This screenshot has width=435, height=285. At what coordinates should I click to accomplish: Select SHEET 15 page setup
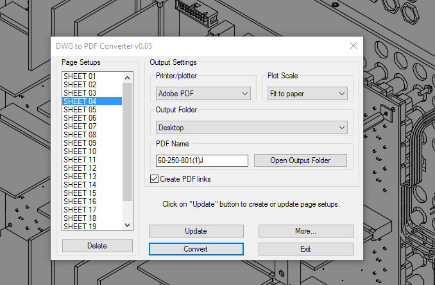point(80,193)
